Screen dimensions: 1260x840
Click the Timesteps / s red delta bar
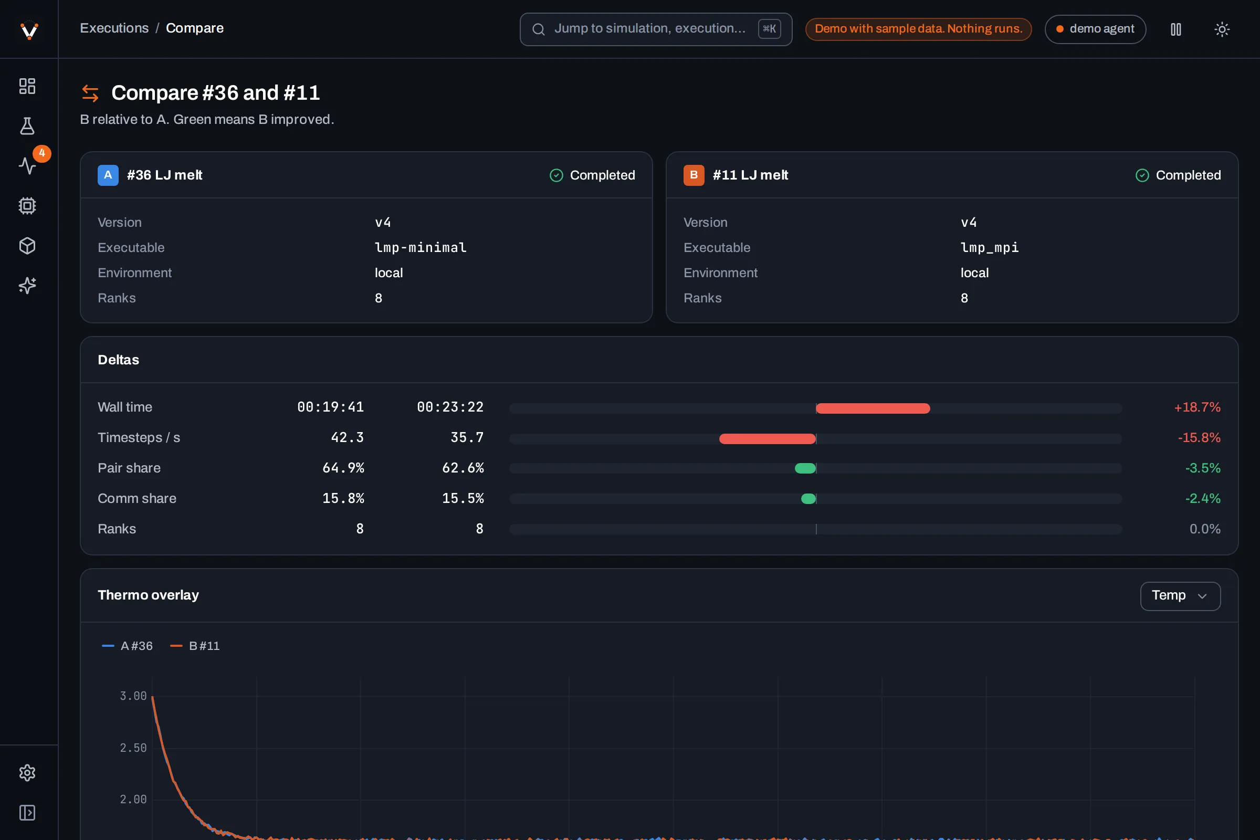click(x=767, y=439)
